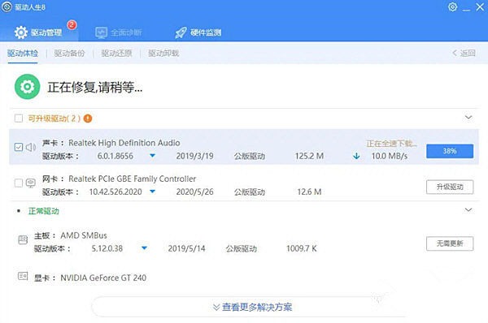Click the red notification badge showing 2
Viewport: 488px width, 323px height.
click(72, 24)
